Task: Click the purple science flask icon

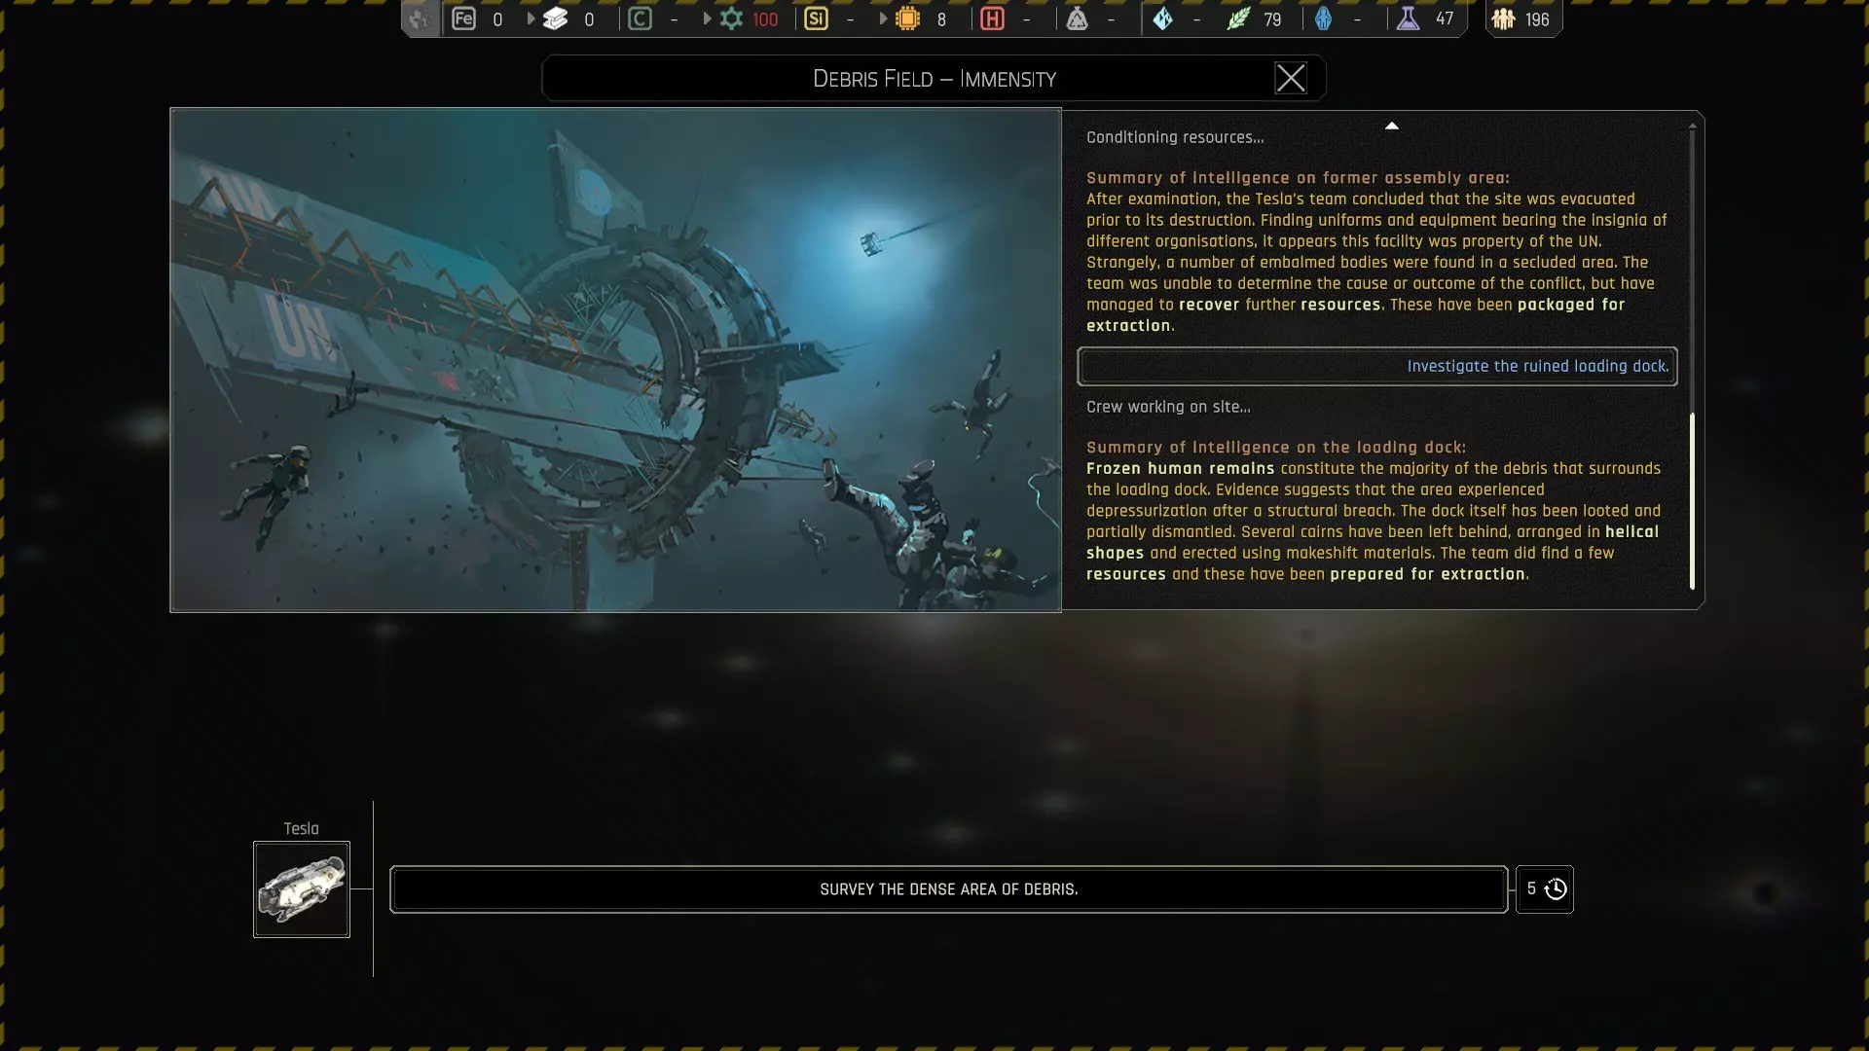Action: (x=1408, y=18)
